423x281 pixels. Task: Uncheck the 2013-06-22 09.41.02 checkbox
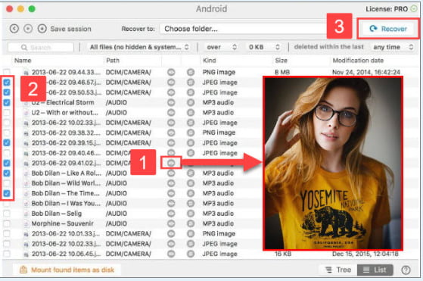pyautogui.click(x=7, y=163)
